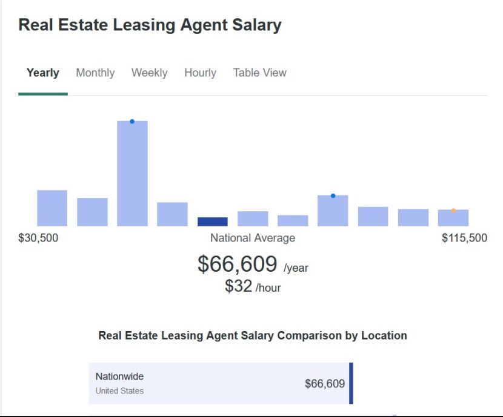Image resolution: width=503 pixels, height=417 pixels.
Task: View the Hourly salary breakdown
Action: coord(200,73)
